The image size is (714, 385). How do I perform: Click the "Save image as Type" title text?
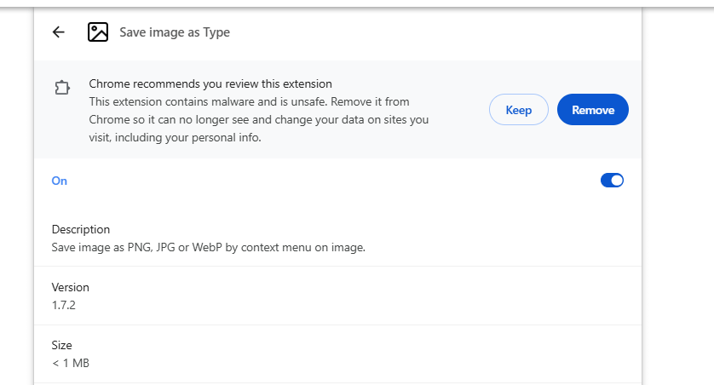pyautogui.click(x=175, y=32)
